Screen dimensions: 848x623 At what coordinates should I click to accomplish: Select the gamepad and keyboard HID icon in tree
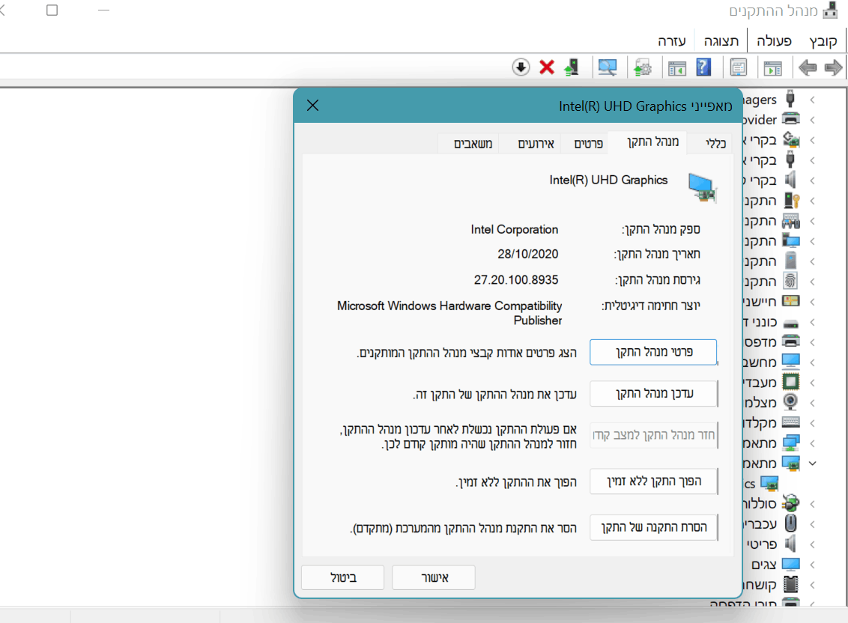coord(790,221)
